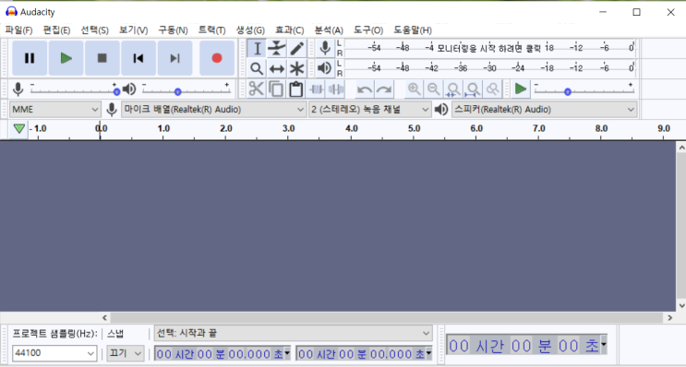Open the speaker playback device dropdown
The height and width of the screenshot is (367, 686).
544,109
